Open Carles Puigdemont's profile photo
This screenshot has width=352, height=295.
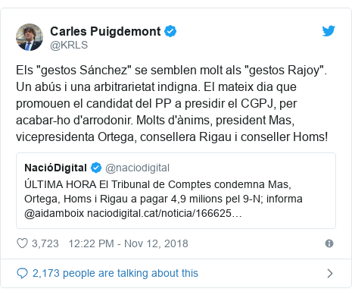(30, 37)
